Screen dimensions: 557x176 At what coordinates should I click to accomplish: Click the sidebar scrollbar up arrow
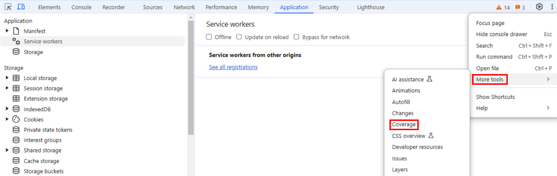[191, 17]
